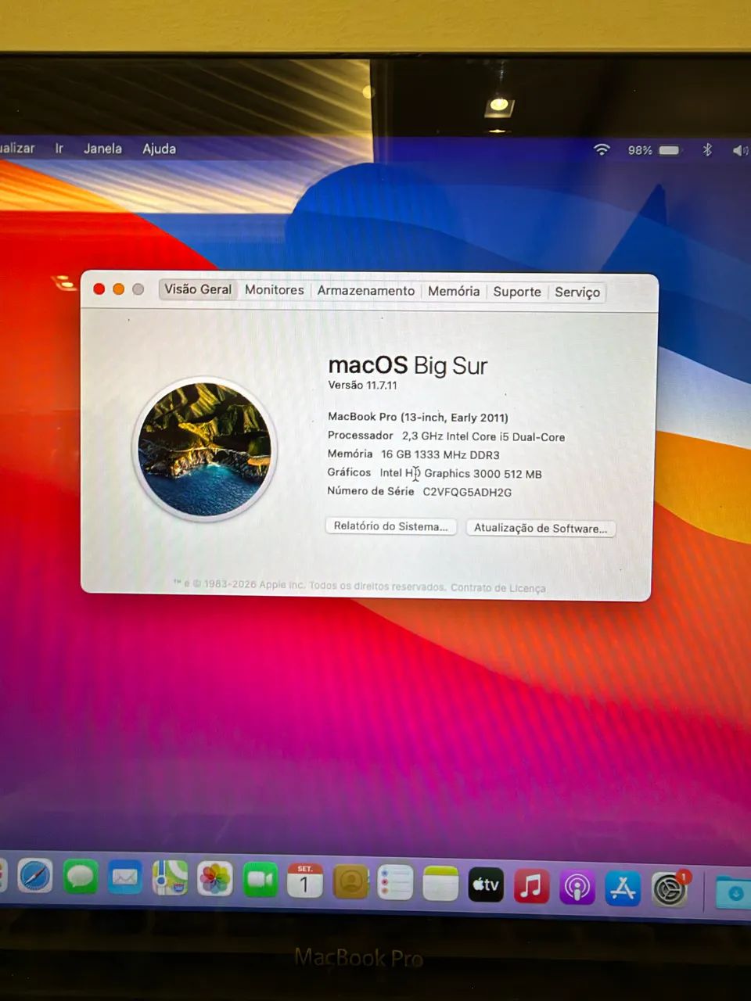This screenshot has width=751, height=1001.
Task: Switch to the Armazenamento tab
Action: (366, 291)
